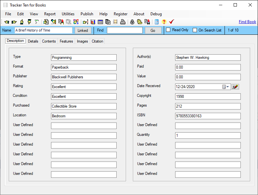This screenshot has height=195, width=258.
Task: Open the Utilities menu
Action: coord(68,14)
